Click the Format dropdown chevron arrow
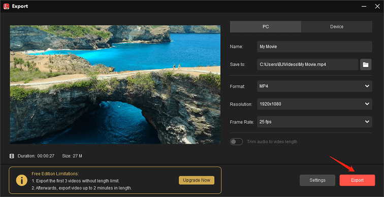 pos(367,86)
